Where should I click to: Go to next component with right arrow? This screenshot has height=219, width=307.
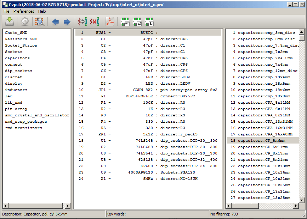[x=67, y=22]
